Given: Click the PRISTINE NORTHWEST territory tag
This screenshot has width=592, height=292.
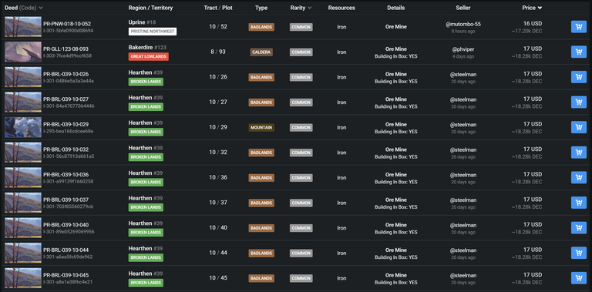Looking at the screenshot, I should click(153, 32).
